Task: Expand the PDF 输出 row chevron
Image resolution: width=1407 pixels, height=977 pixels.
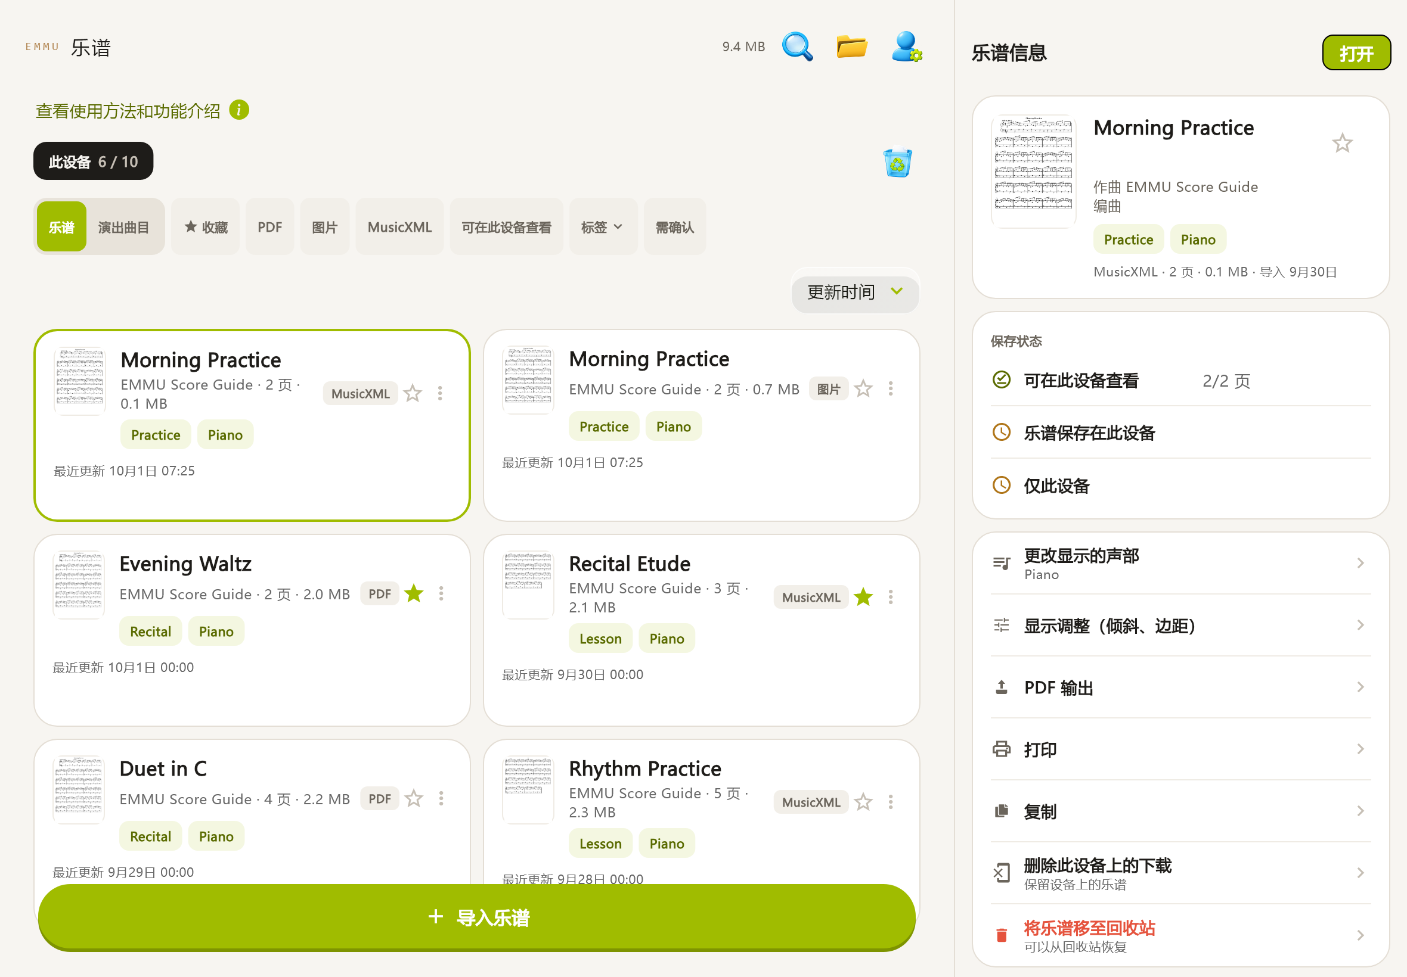Action: (x=1360, y=687)
